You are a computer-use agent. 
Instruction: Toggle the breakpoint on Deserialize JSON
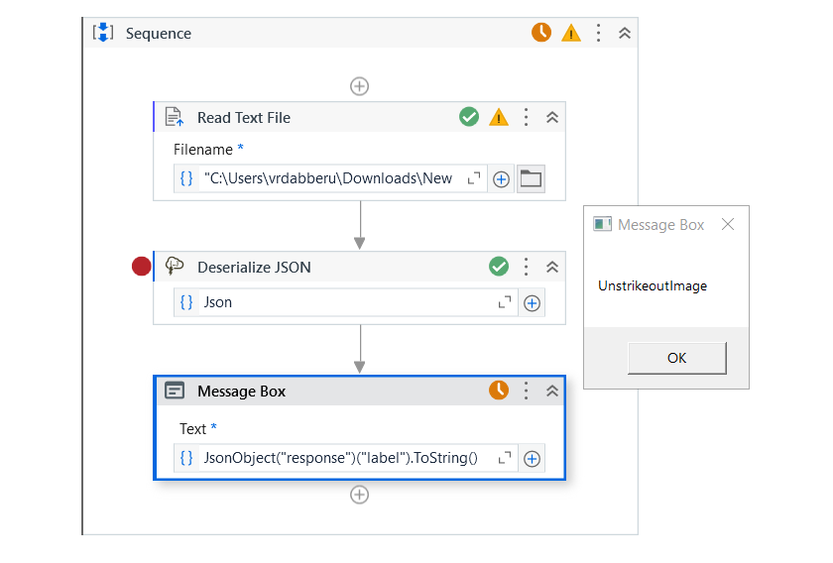tap(142, 267)
